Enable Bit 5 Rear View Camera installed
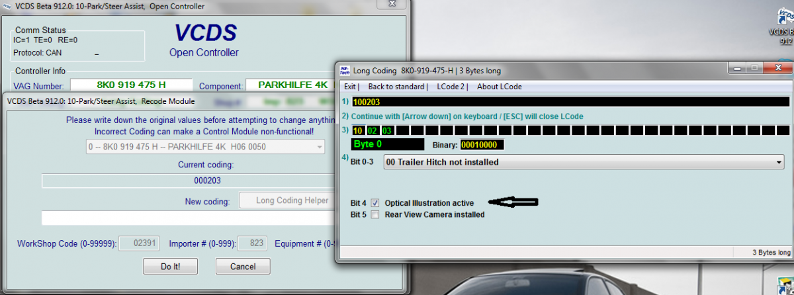The image size is (794, 295). click(375, 214)
